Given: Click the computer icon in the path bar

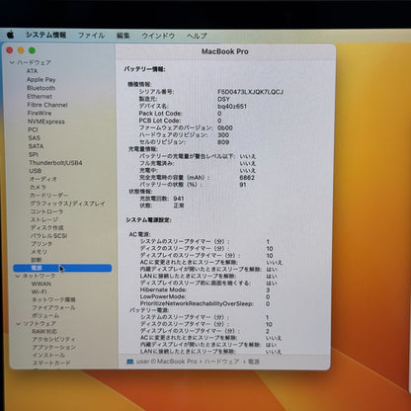Looking at the screenshot, I should point(130,362).
